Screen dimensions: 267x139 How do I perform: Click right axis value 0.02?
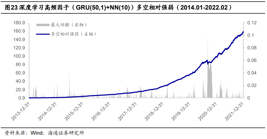click(252, 85)
